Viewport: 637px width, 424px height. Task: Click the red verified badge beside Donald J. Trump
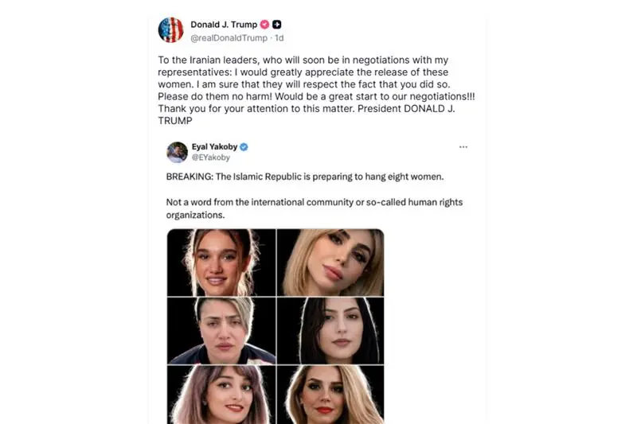[x=264, y=25]
